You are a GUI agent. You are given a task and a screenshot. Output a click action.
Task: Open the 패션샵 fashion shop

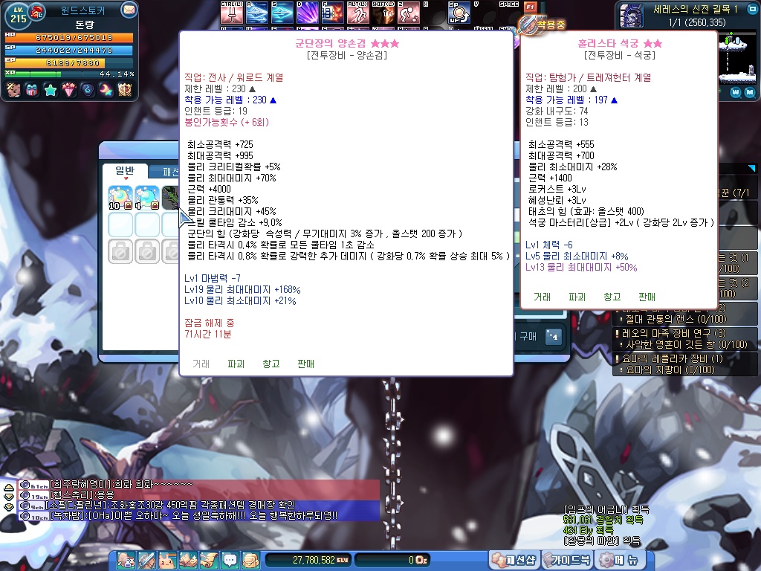[x=514, y=559]
